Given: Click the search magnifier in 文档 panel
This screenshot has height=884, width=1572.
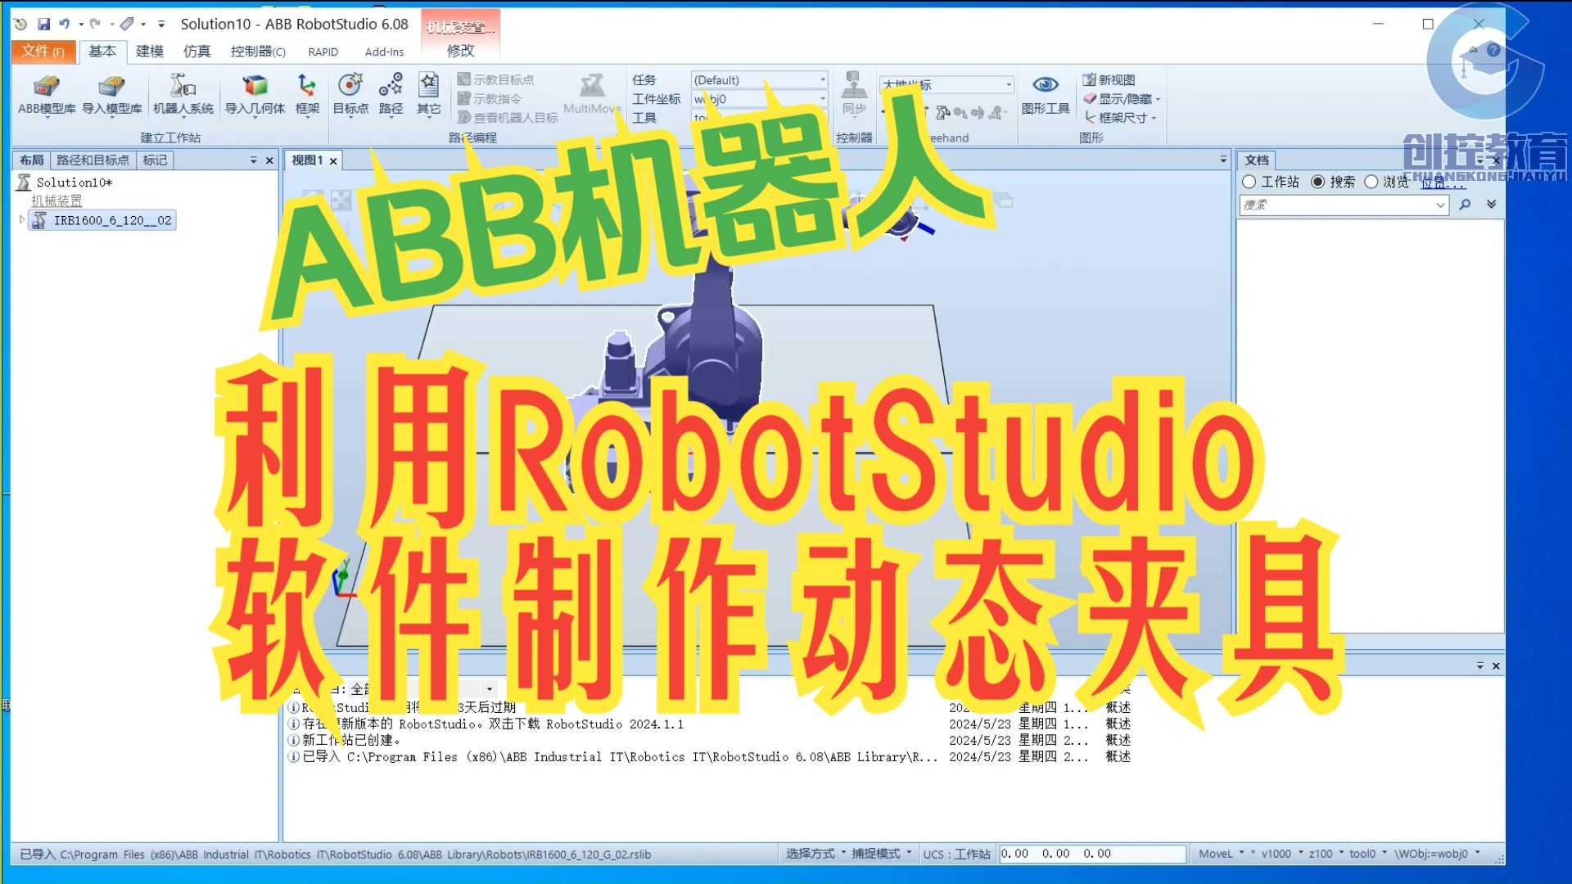Looking at the screenshot, I should (x=1465, y=205).
